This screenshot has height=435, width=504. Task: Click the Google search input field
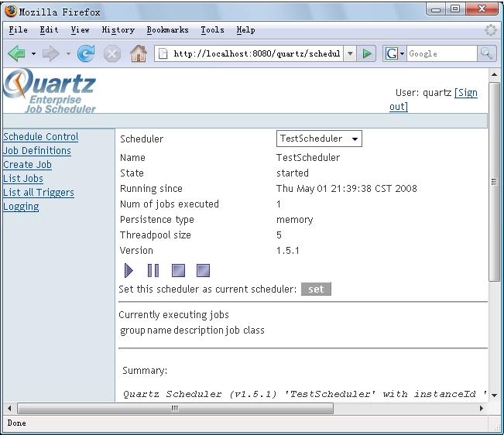(x=442, y=53)
